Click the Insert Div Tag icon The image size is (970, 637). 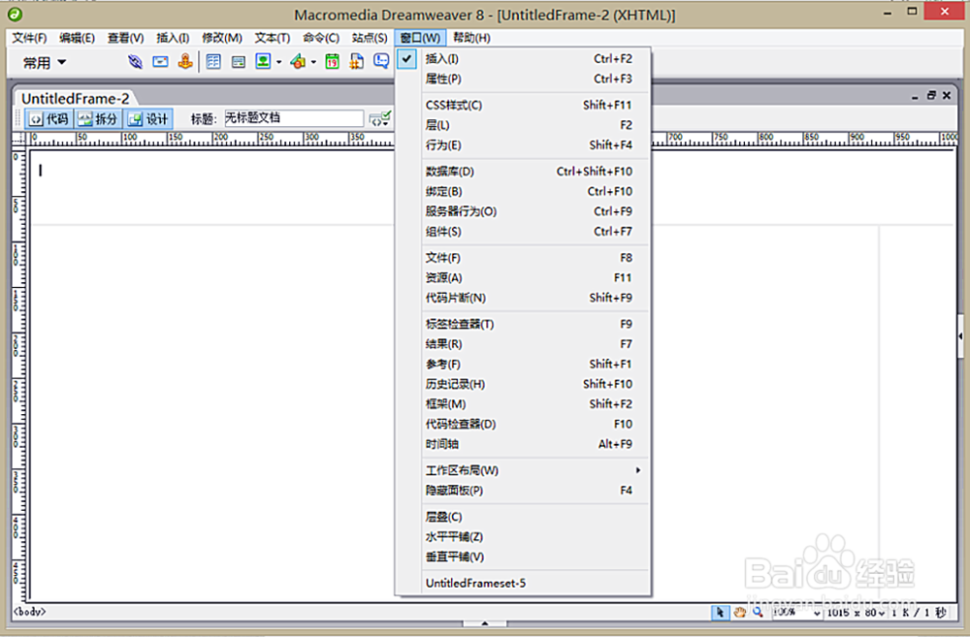coord(239,62)
